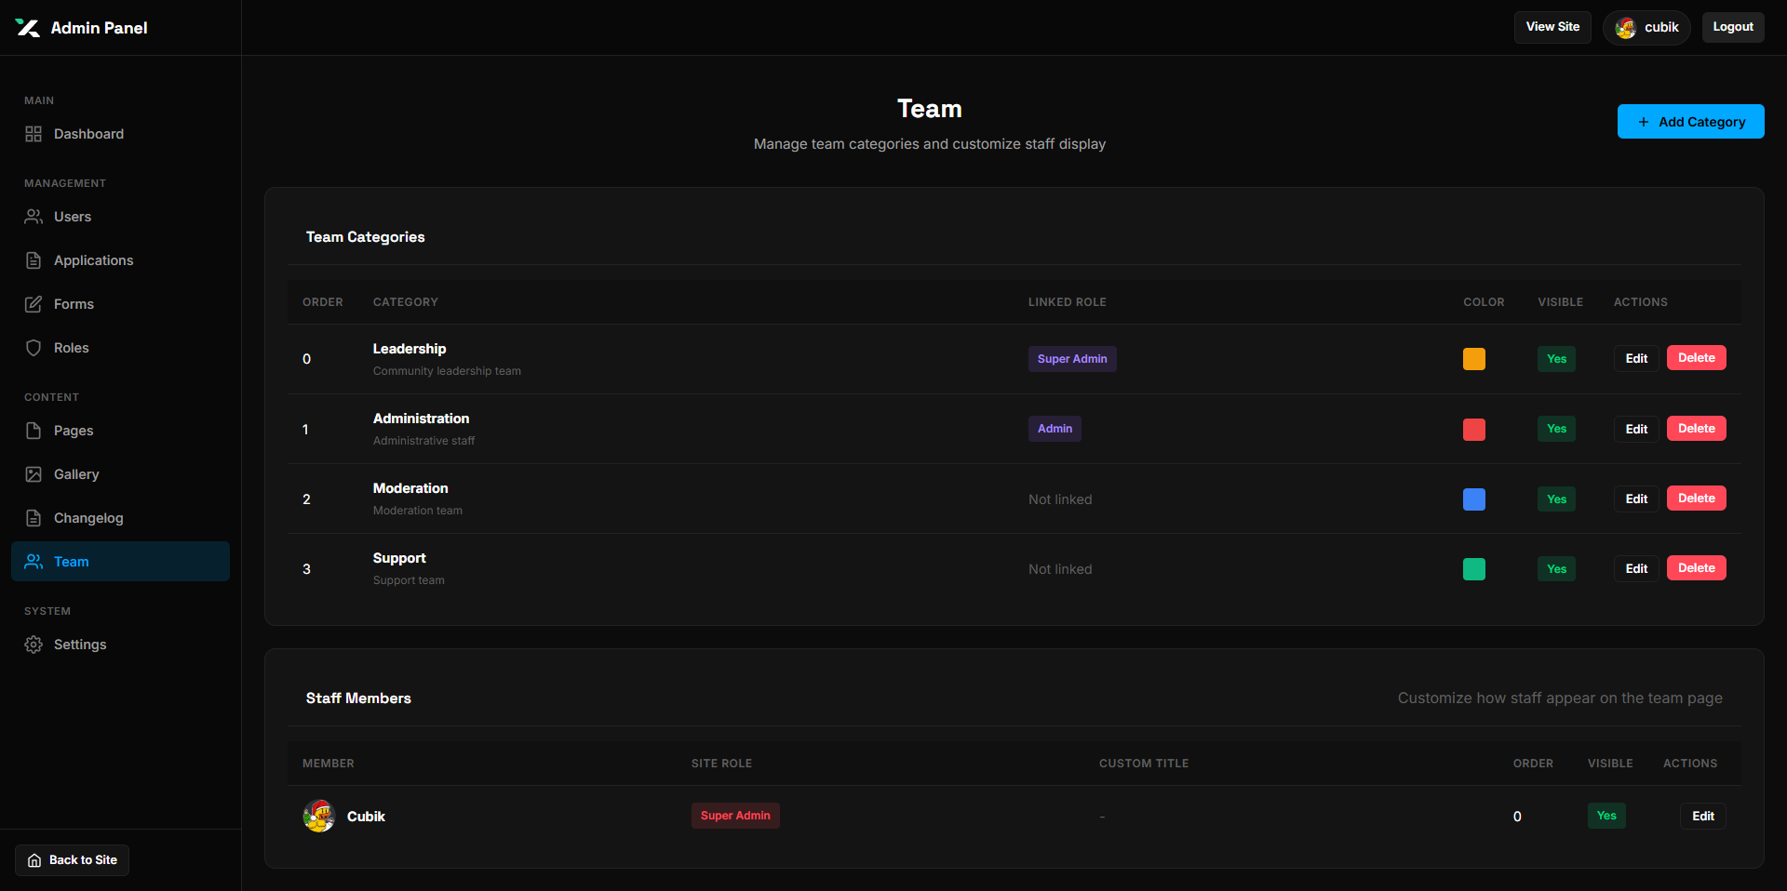
Task: Click the Roles shield icon
Action: pyautogui.click(x=34, y=348)
